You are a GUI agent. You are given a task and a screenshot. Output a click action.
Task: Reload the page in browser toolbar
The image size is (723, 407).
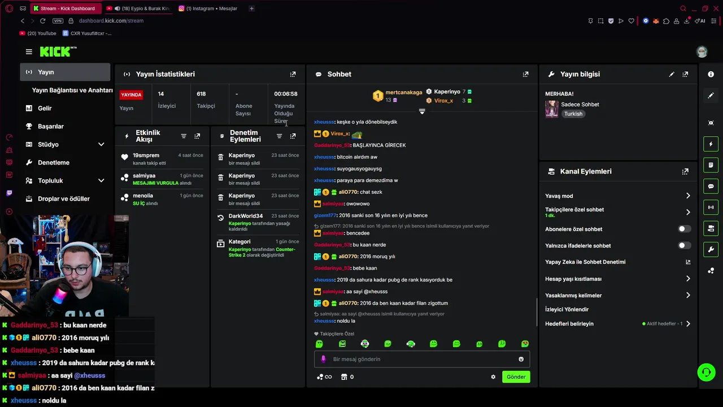tap(42, 21)
